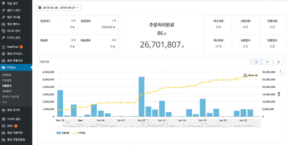Open 결제통계 in PGALL submenu
Image resolution: width=291 pixels, height=145 pixels.
tap(7, 91)
